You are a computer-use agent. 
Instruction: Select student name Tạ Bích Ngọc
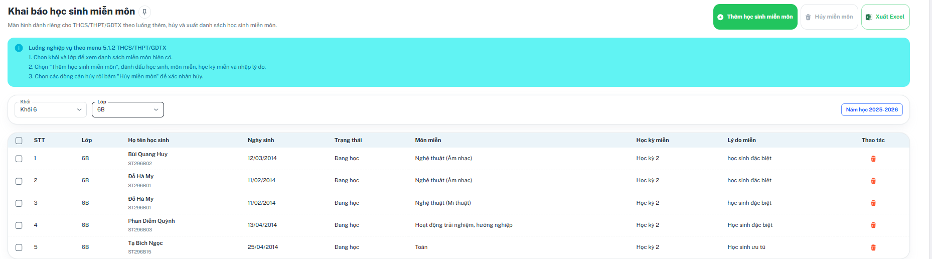pyautogui.click(x=145, y=243)
